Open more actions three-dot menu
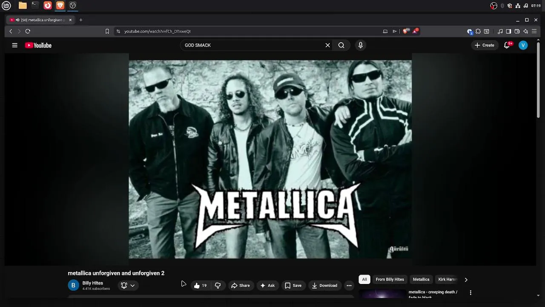Screen dimensions: 545x307 [349, 286]
